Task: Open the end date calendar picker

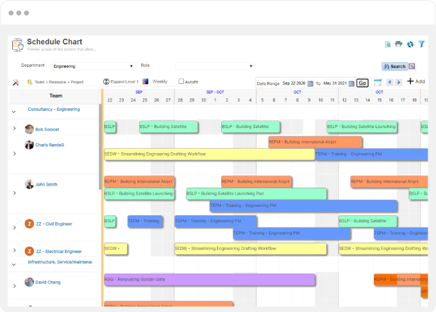Action: 351,83
